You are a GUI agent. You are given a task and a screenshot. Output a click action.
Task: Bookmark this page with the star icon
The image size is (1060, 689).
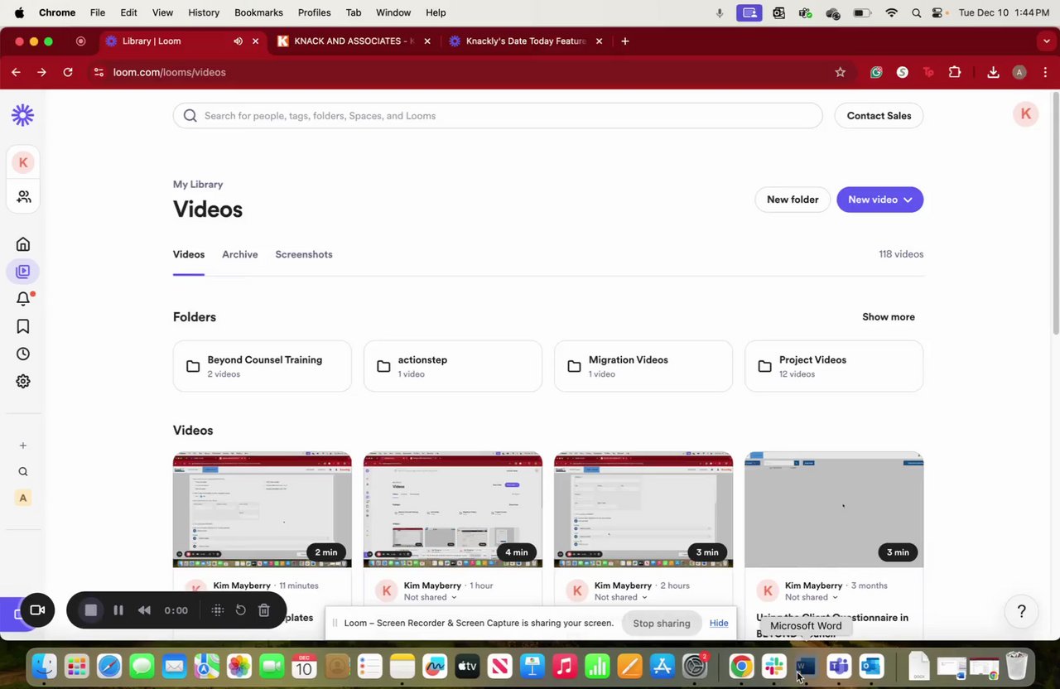(x=840, y=72)
